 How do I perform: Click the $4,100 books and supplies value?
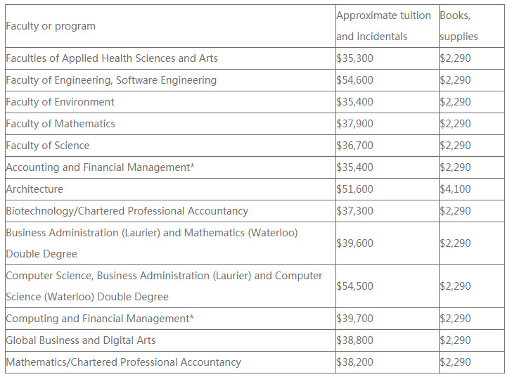(456, 189)
